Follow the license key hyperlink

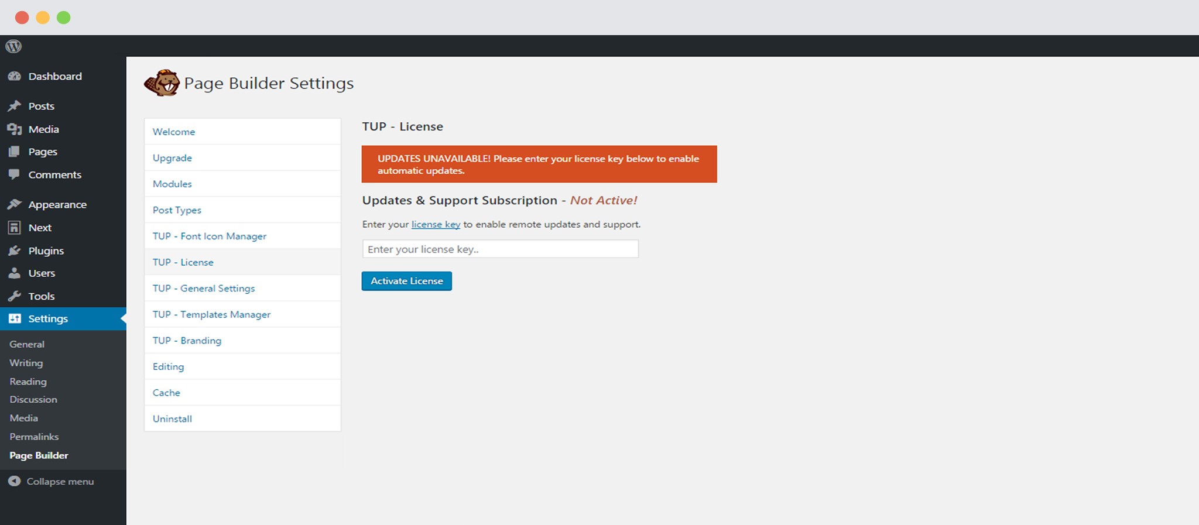(x=436, y=224)
